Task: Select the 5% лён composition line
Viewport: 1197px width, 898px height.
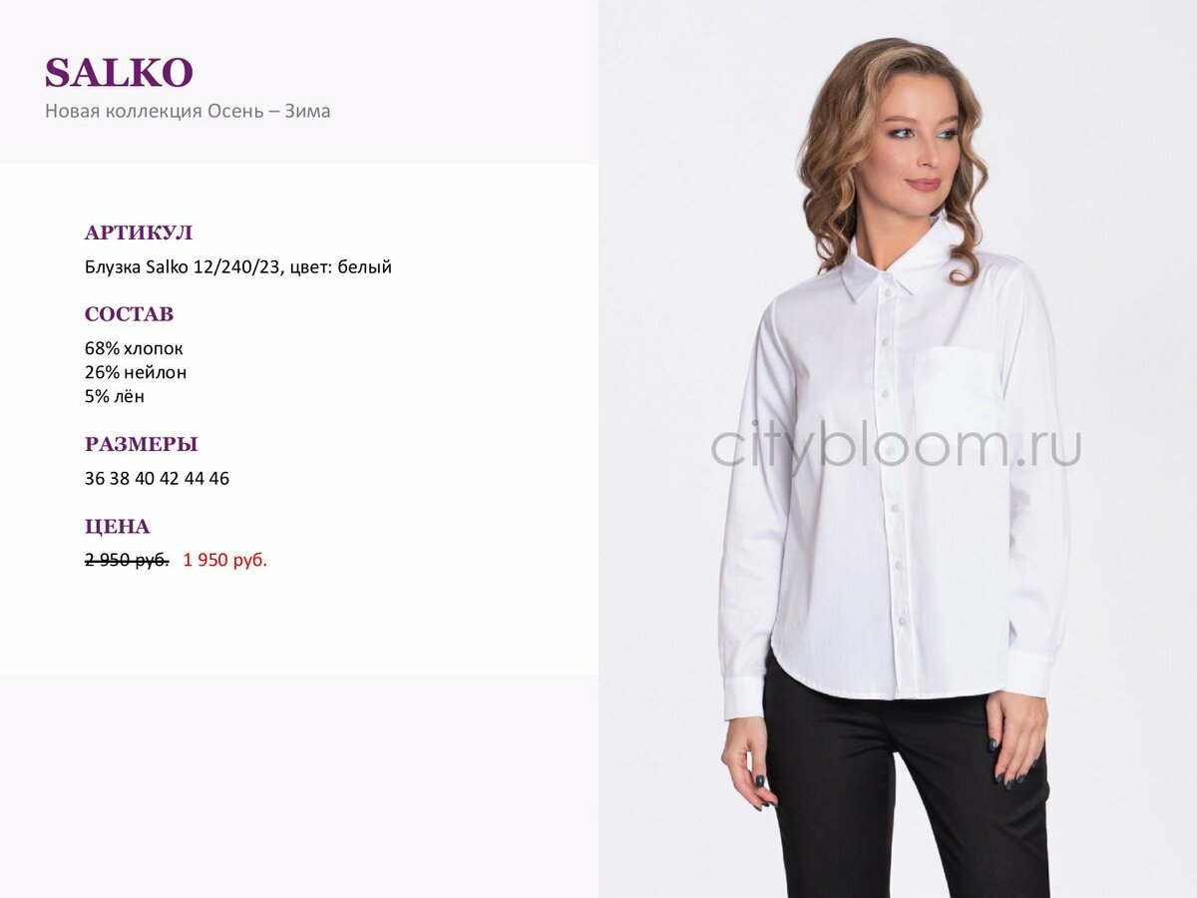Action: [115, 396]
